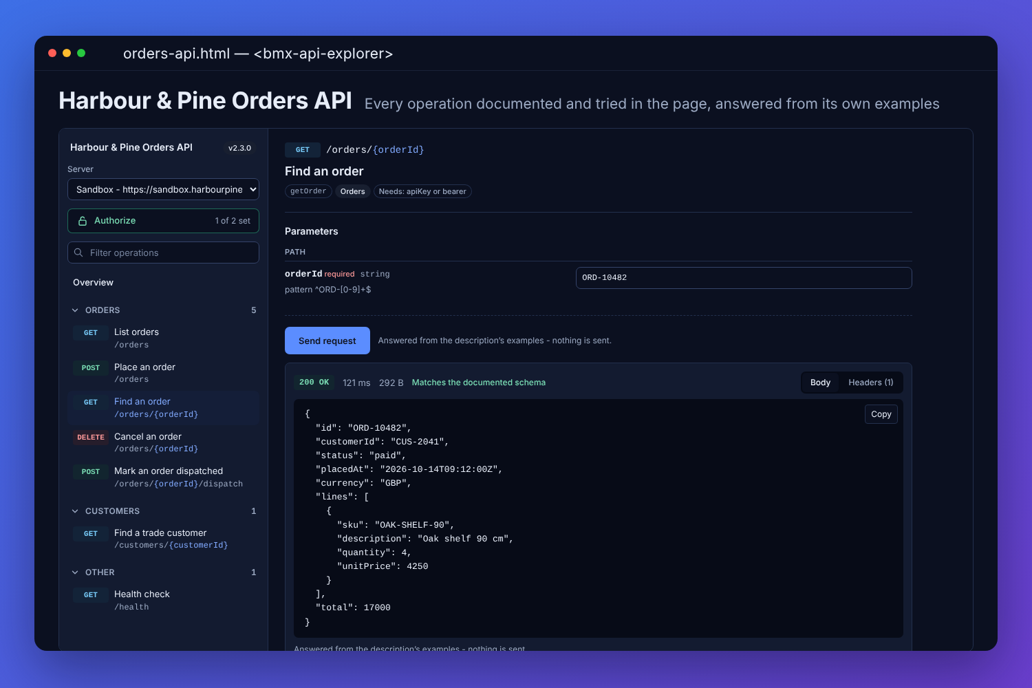Minimize the window with the yellow button
The height and width of the screenshot is (688, 1032).
click(67, 53)
